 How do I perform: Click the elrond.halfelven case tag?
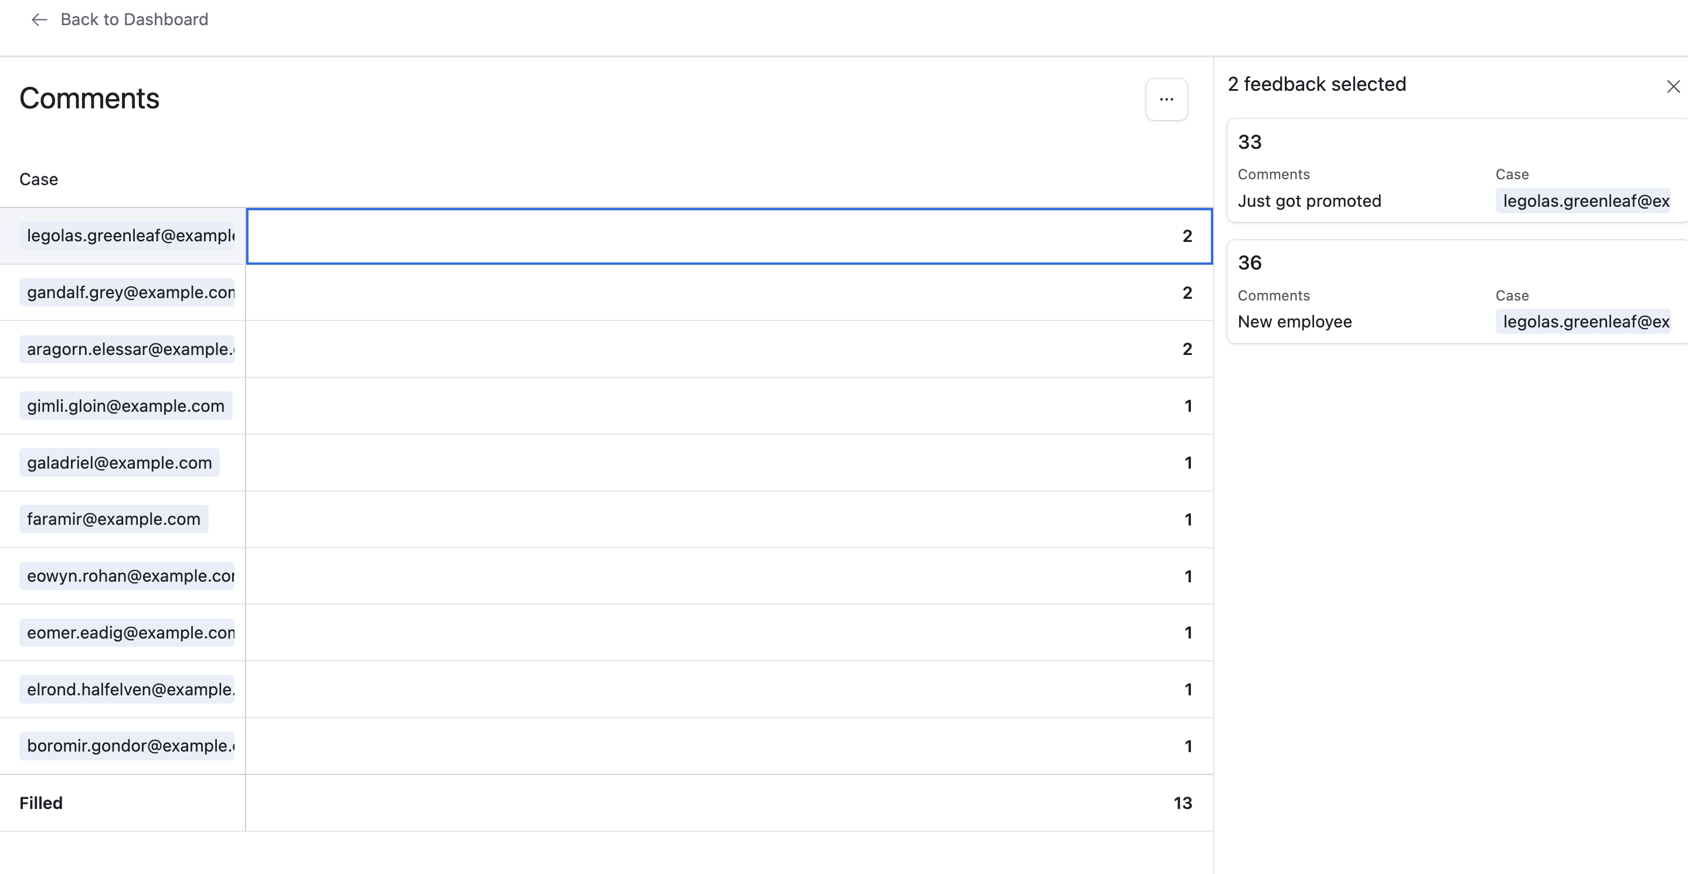[127, 689]
